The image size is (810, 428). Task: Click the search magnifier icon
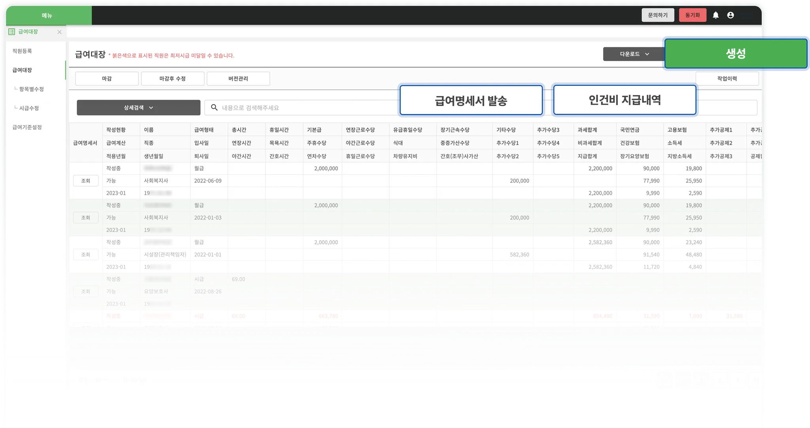pyautogui.click(x=214, y=107)
